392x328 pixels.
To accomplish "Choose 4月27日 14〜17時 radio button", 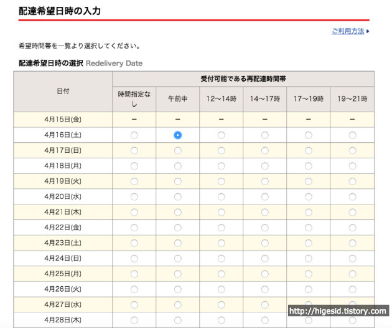I will (265, 305).
